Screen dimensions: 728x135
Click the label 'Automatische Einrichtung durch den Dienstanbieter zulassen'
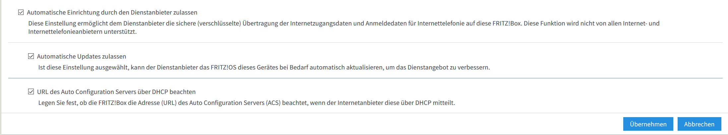112,13
